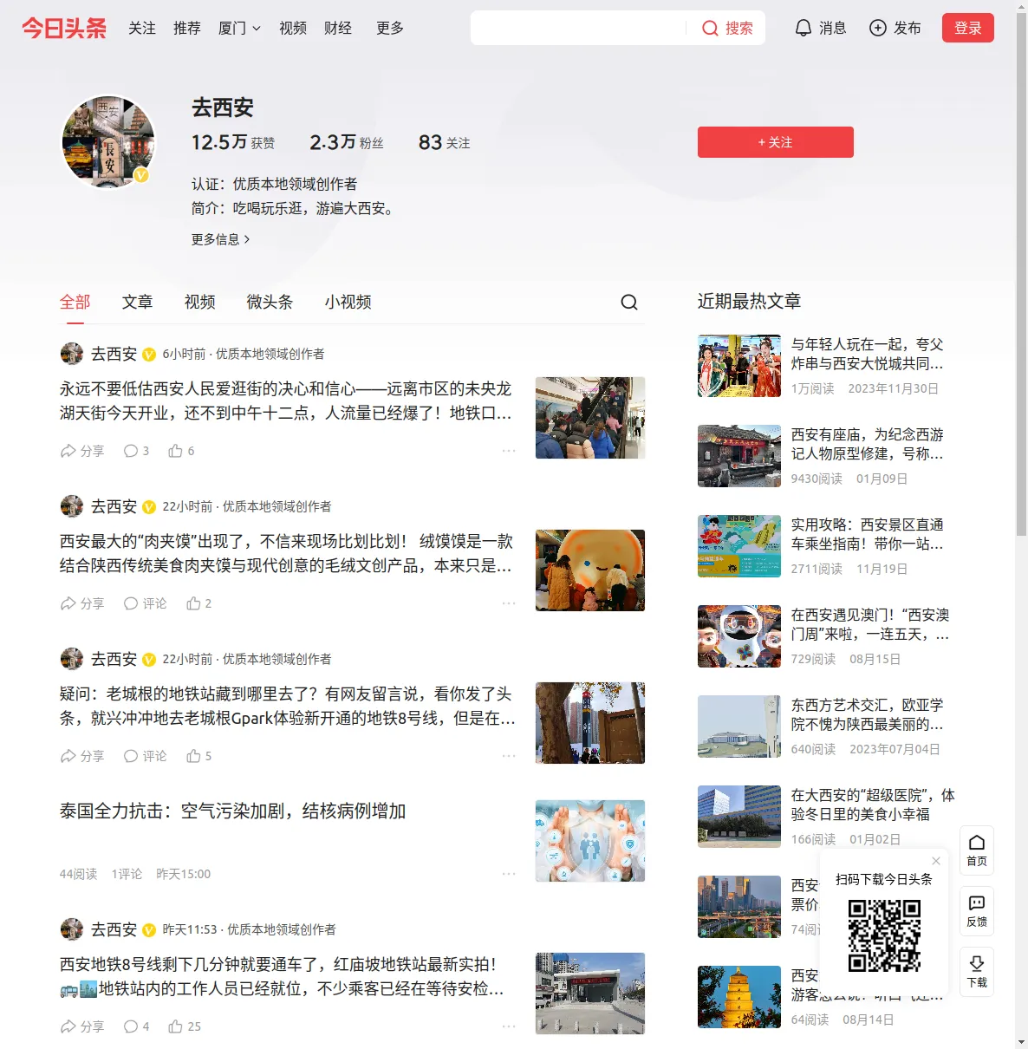The width and height of the screenshot is (1028, 1049).
Task: Expand the 厦门 city dropdown
Action: pos(239,29)
